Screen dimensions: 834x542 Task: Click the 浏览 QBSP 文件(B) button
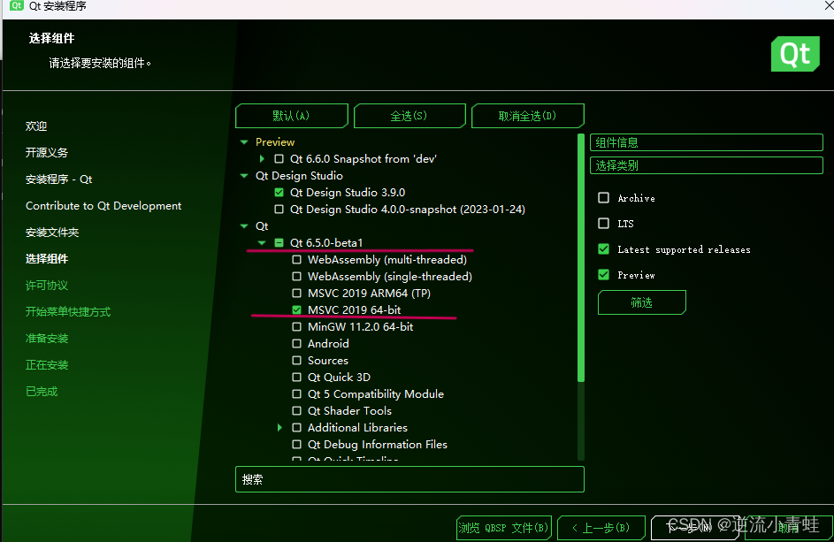click(x=504, y=528)
